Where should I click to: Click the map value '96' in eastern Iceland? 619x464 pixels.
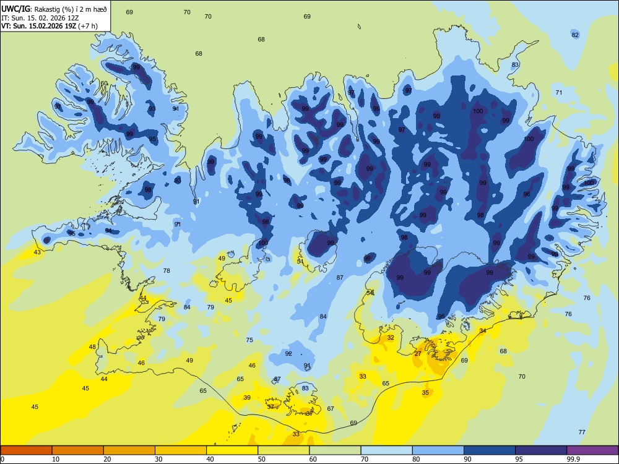point(527,194)
